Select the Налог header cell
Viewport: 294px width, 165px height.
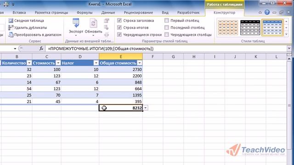pos(80,63)
